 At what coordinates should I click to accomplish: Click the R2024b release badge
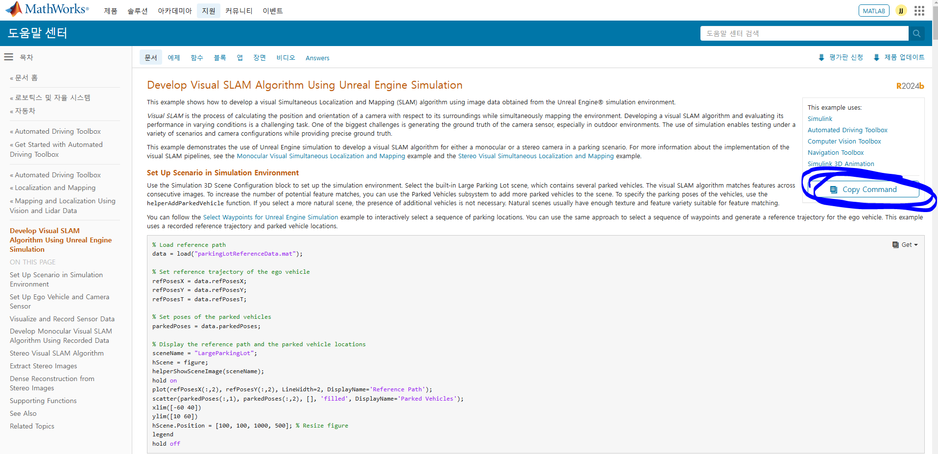click(910, 86)
